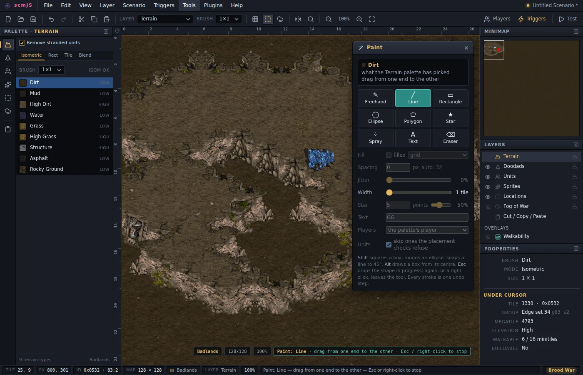Select the Star shape tool
The width and height of the screenshot is (583, 375).
click(451, 118)
